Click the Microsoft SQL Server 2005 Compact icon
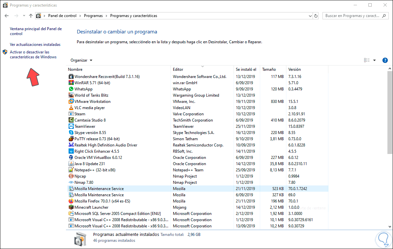 (71, 214)
